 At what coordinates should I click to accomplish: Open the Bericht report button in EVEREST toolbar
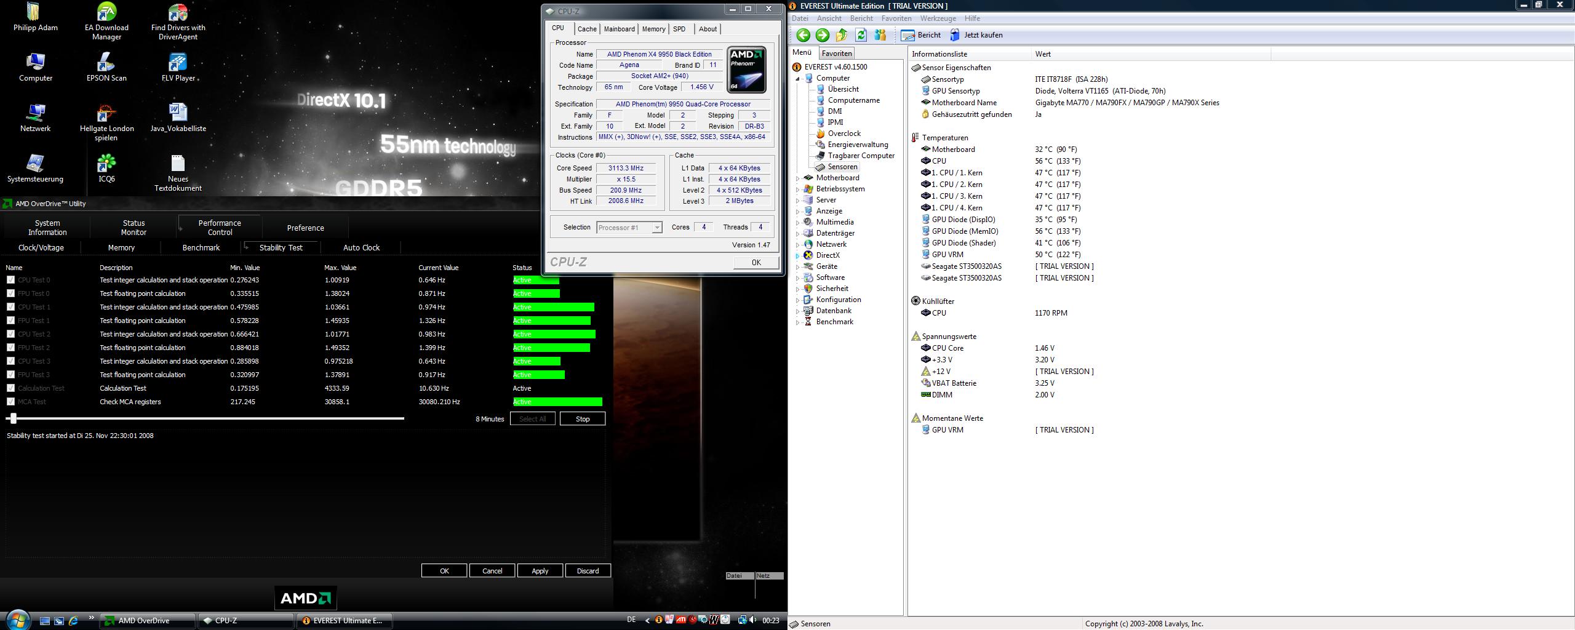(920, 35)
